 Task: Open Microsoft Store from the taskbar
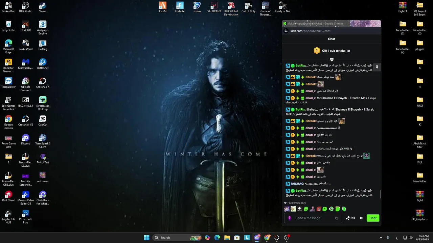click(237, 238)
